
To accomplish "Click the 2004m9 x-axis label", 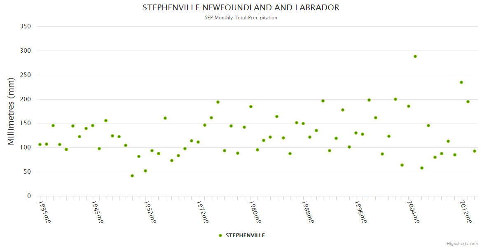I will click(x=413, y=212).
